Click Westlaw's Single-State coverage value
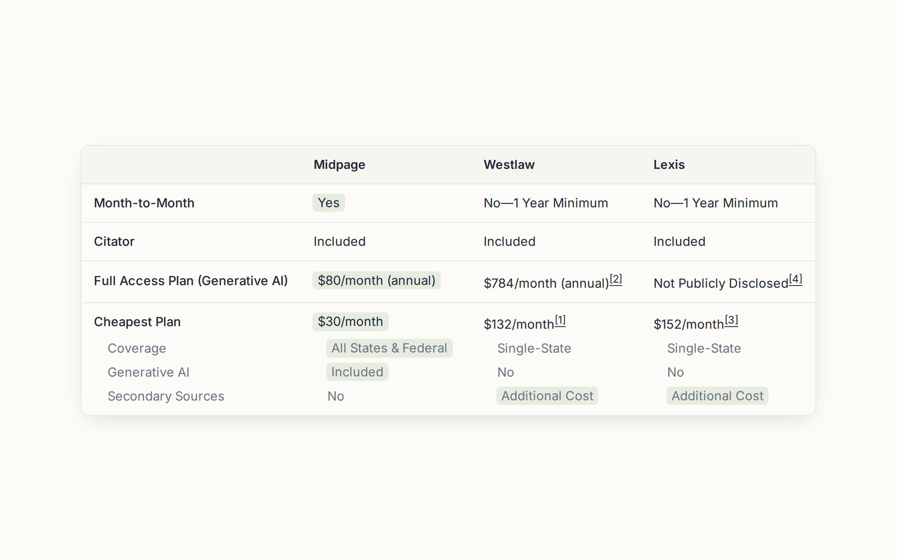Image resolution: width=897 pixels, height=560 pixels. click(x=534, y=348)
